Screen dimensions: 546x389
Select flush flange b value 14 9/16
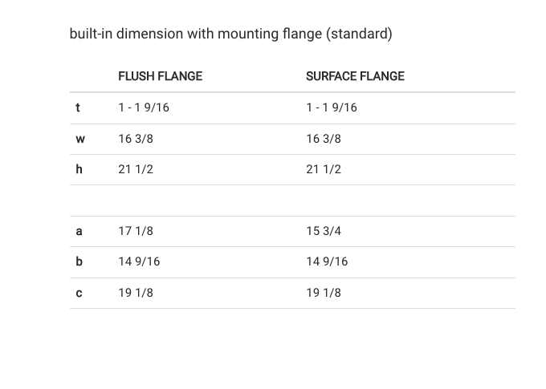139,261
